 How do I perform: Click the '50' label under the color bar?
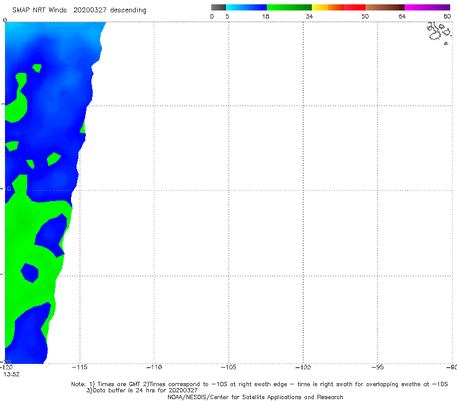(365, 16)
